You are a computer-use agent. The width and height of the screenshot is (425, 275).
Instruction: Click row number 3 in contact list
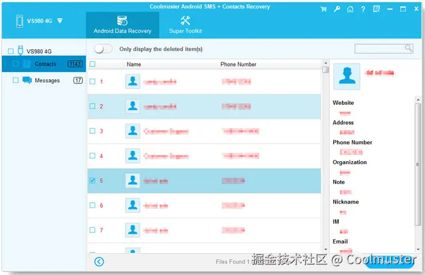101,131
